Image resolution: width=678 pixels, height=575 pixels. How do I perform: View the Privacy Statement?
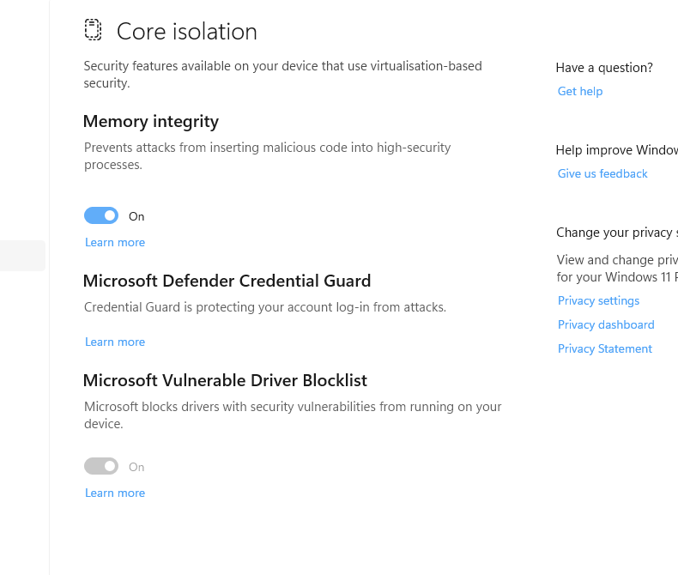pyautogui.click(x=605, y=349)
